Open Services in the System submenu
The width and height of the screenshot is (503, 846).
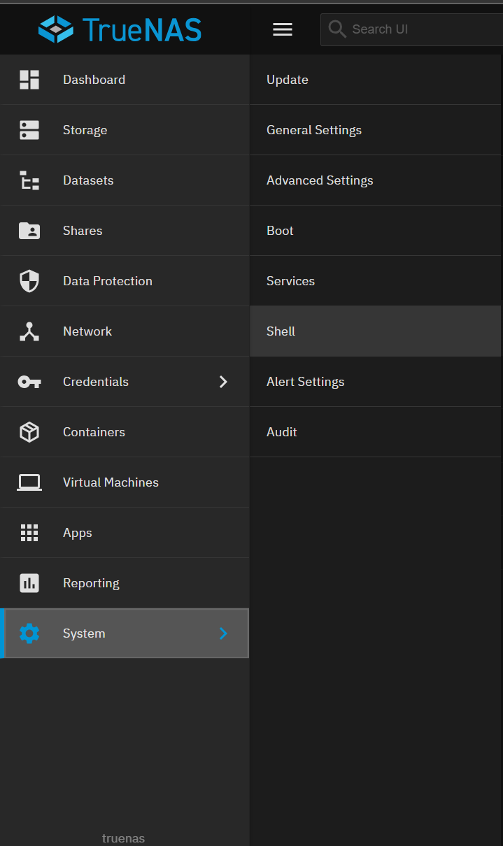click(290, 281)
